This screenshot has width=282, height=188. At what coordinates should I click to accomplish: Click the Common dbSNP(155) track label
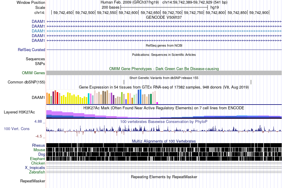26,82
